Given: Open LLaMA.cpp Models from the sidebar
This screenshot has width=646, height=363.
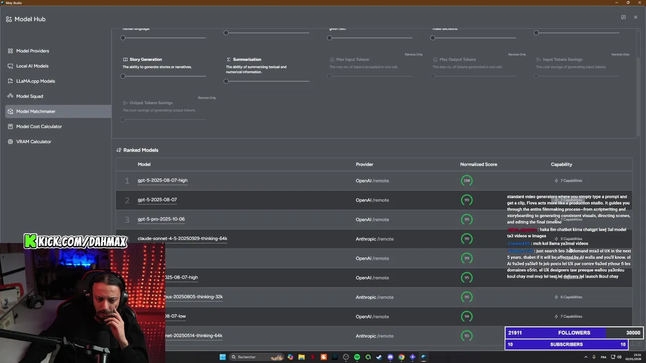Looking at the screenshot, I should point(35,81).
